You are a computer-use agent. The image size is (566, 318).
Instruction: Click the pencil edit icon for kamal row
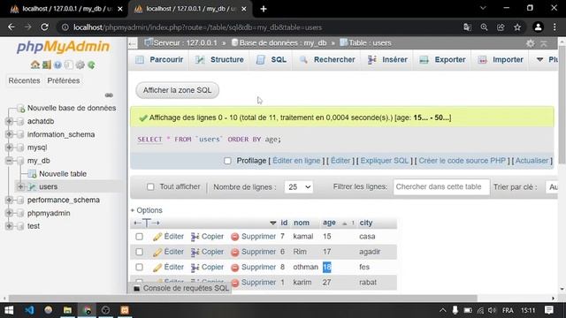pos(157,237)
